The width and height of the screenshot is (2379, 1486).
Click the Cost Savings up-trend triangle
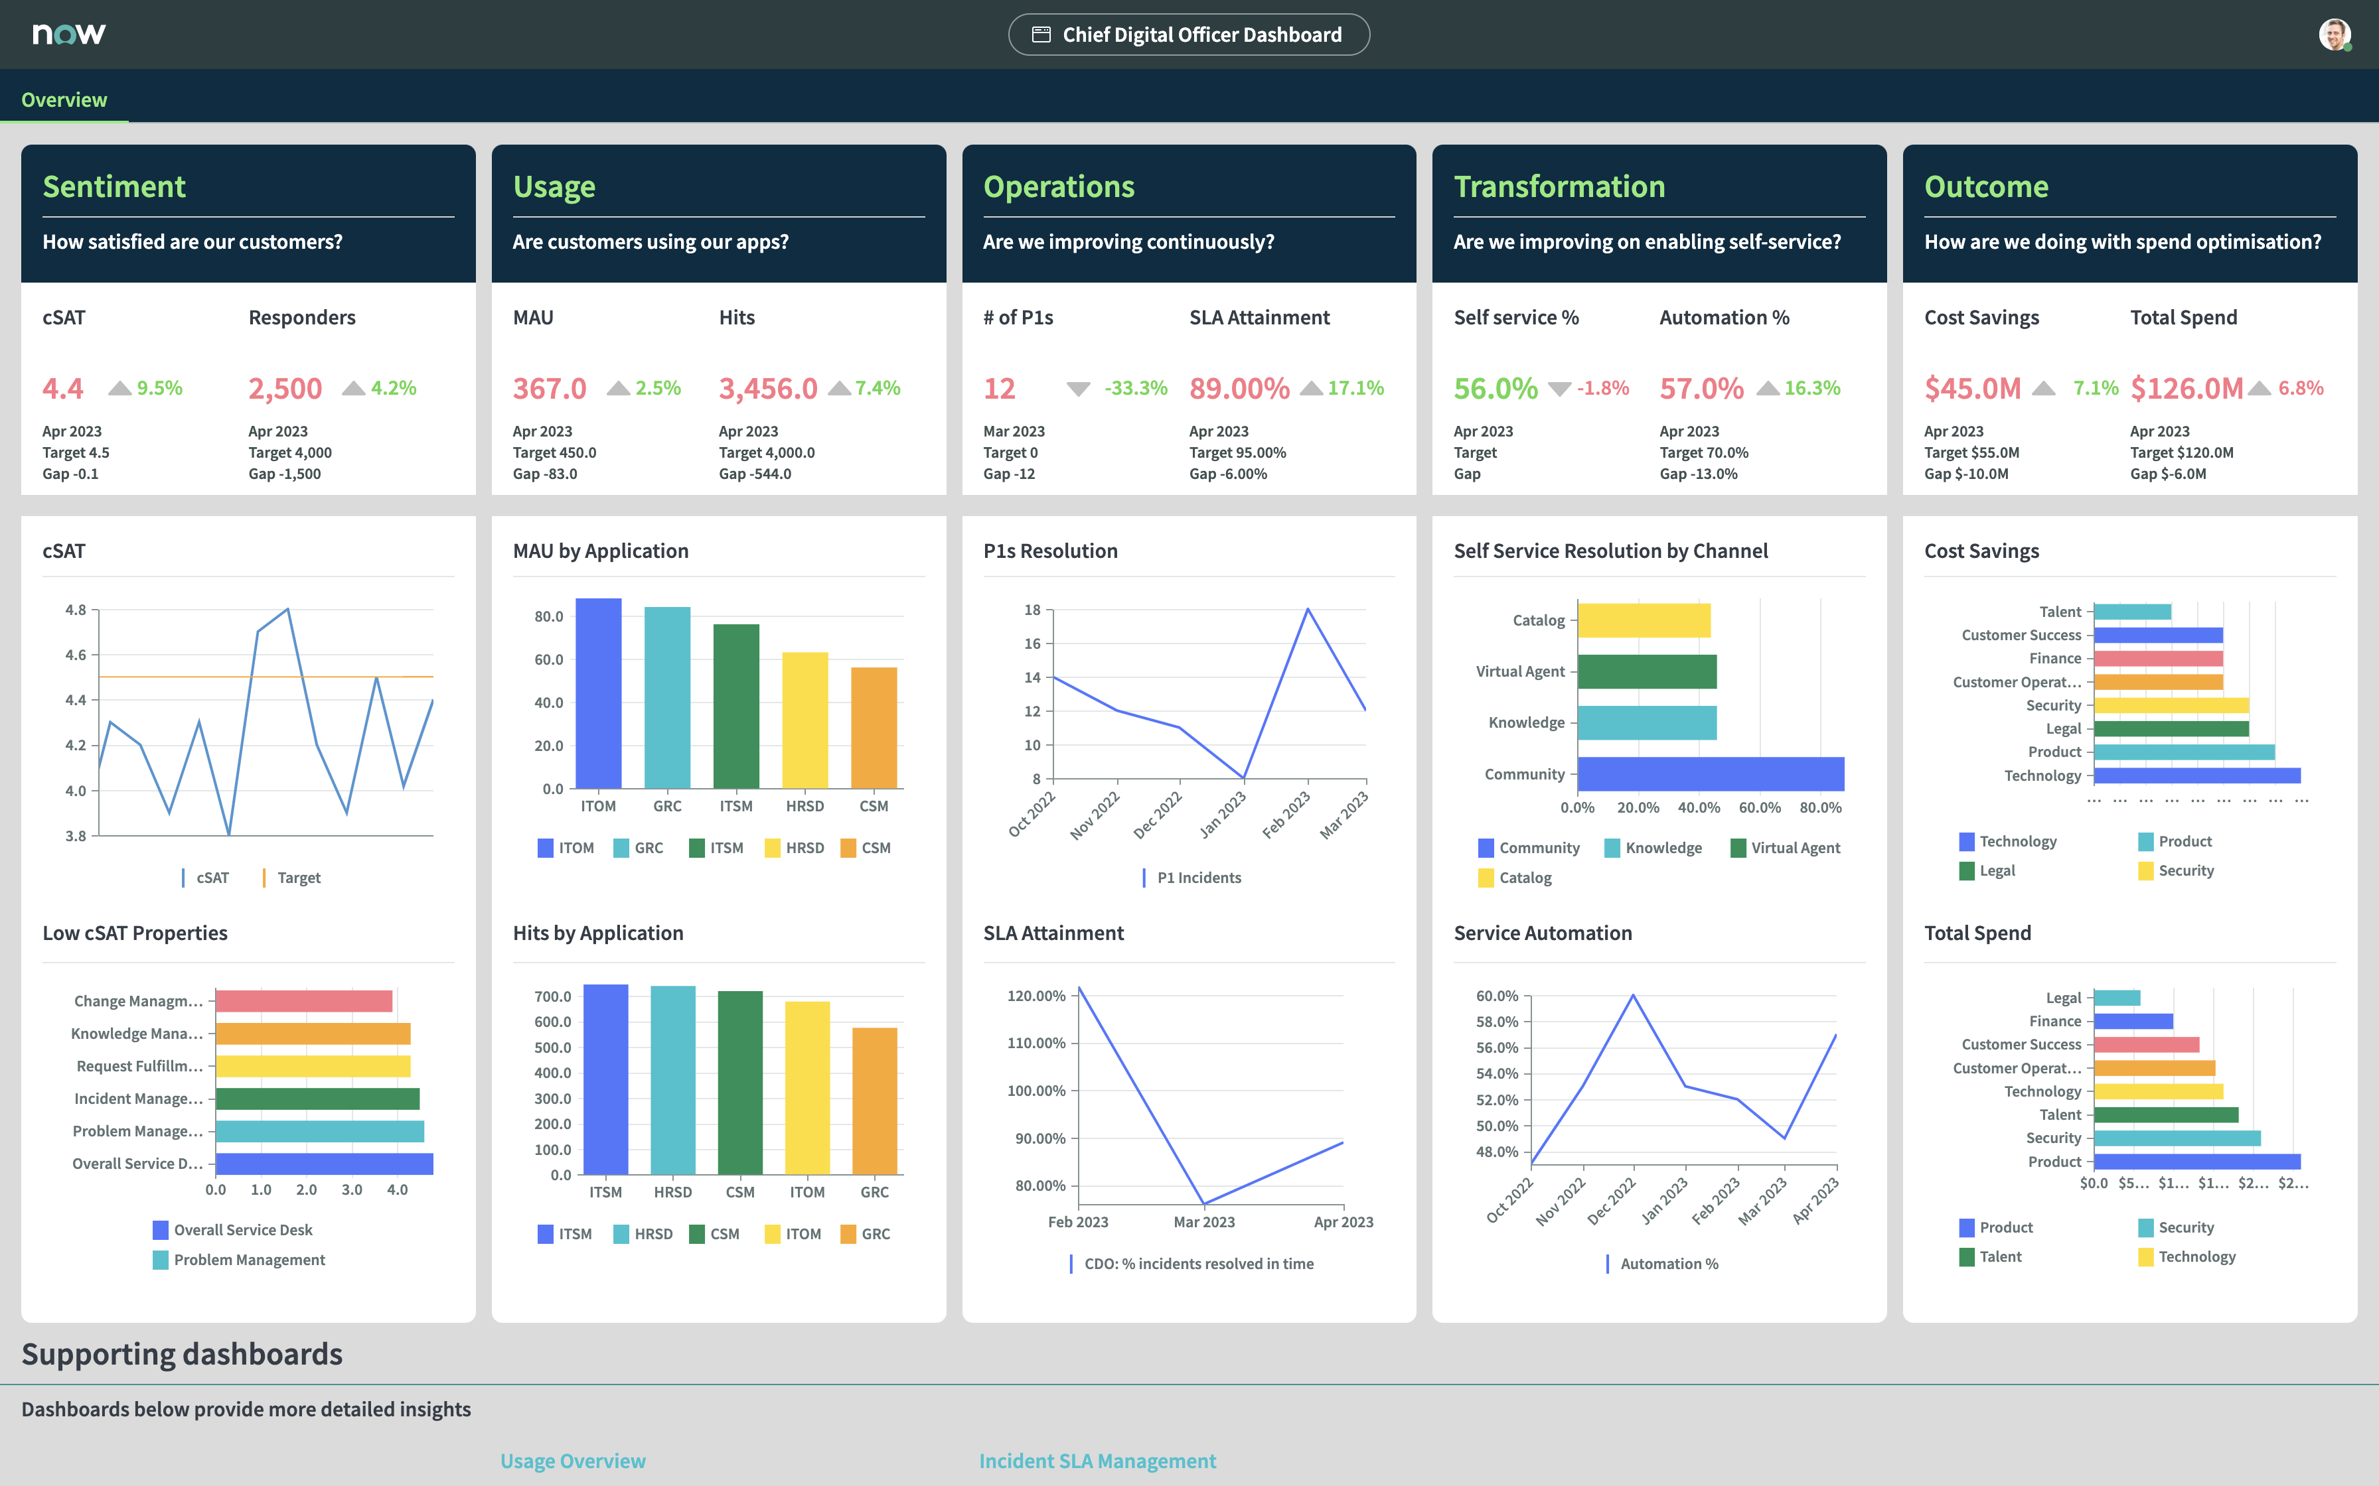point(2044,388)
